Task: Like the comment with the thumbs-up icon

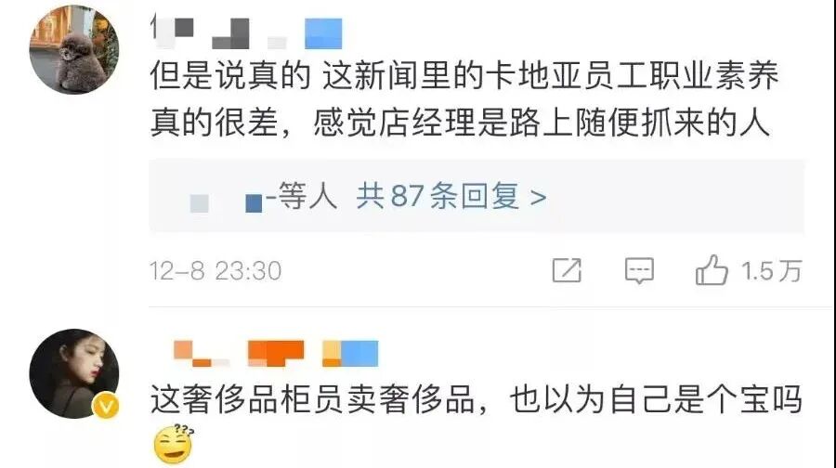Action: click(x=712, y=269)
